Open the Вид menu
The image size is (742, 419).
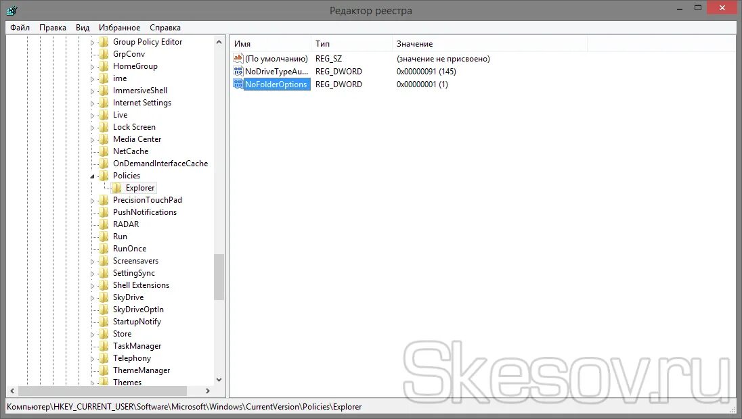[83, 28]
